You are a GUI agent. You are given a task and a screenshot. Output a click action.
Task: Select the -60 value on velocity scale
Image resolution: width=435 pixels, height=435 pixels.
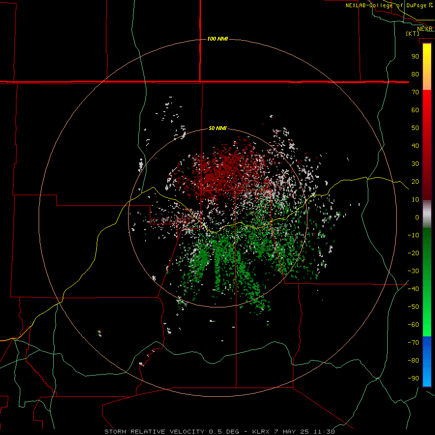coord(413,325)
